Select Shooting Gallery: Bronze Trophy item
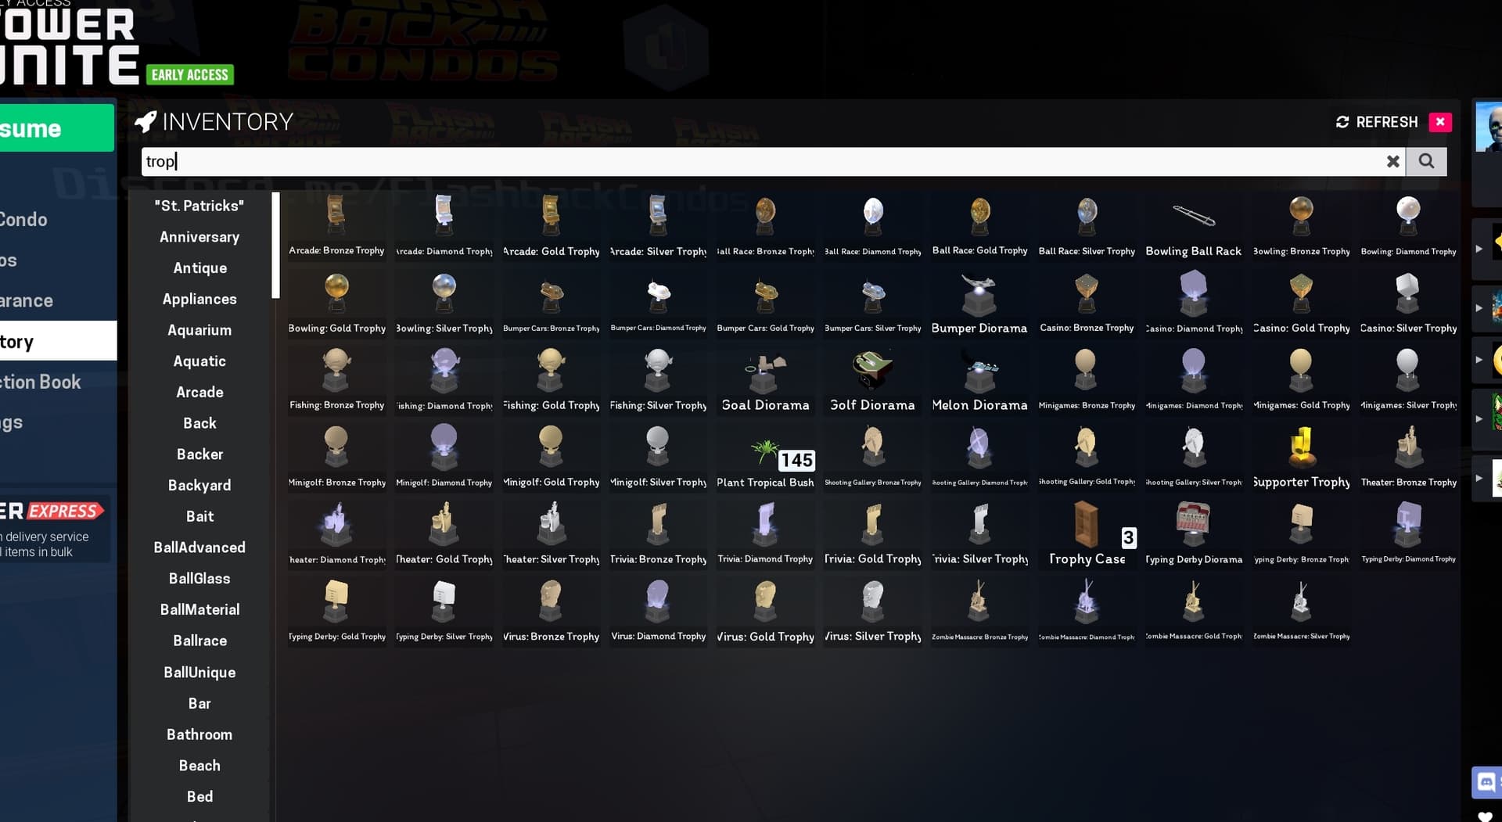The image size is (1502, 822). pyautogui.click(x=872, y=457)
